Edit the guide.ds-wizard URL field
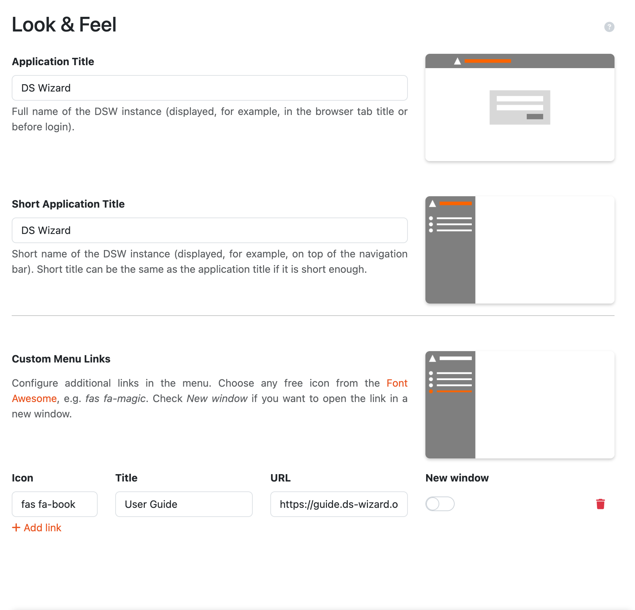Viewport: 635px width, 610px height. (x=339, y=504)
